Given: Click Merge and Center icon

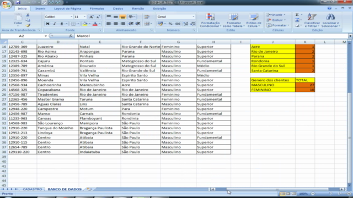Looking at the screenshot, I should tap(147, 24).
